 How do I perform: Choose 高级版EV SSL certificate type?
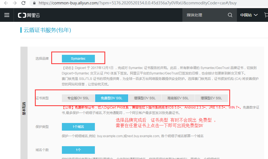click(178, 98)
